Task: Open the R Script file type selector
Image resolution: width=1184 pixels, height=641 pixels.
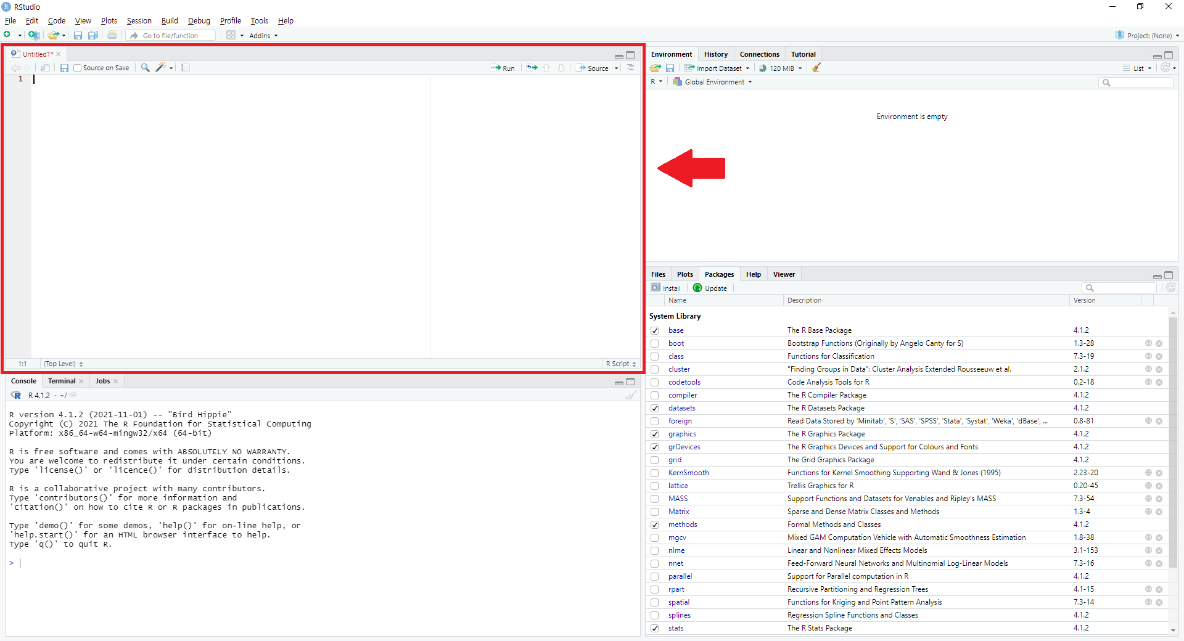Action: tap(620, 364)
